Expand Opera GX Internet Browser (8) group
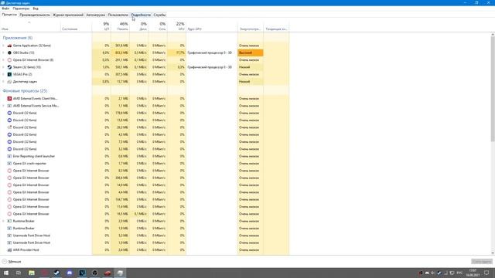 [3, 60]
